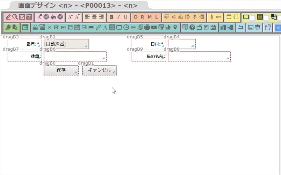Screen dimensions: 281x175
Task: Click the black grid icon in the yellow group
Action: 260,17
